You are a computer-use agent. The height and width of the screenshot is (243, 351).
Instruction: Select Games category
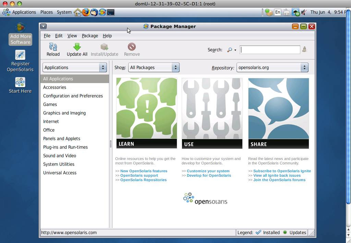click(75, 104)
